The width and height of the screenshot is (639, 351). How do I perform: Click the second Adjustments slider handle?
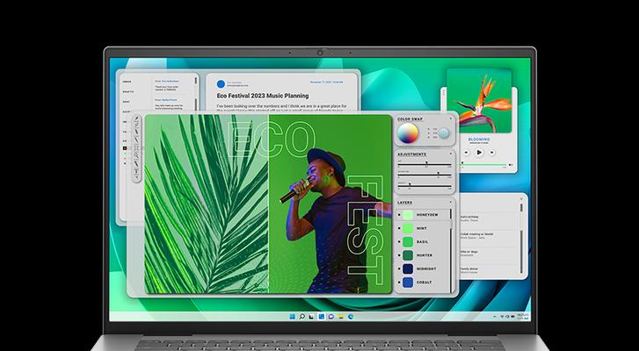point(438,173)
